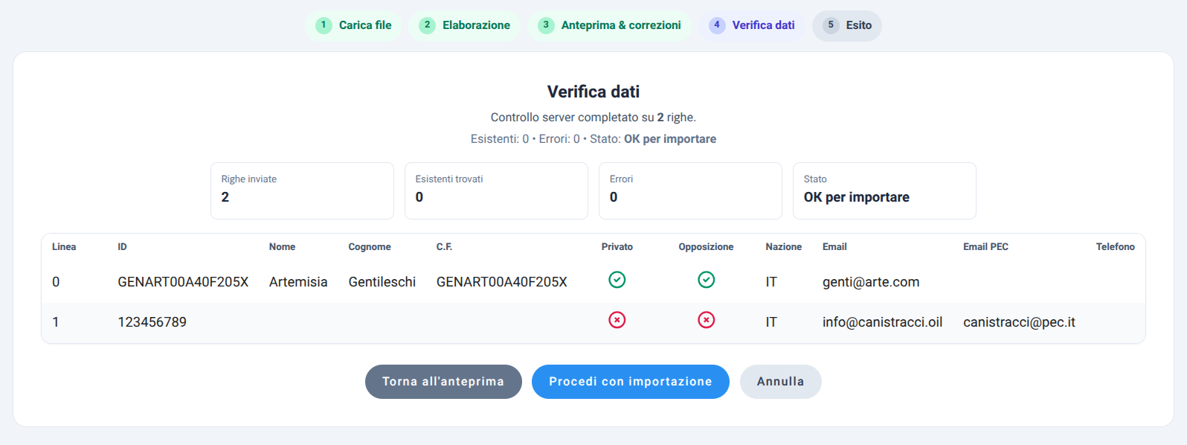Click green Opposizione check icon in row 0
Image resolution: width=1187 pixels, height=445 pixels.
click(x=706, y=280)
